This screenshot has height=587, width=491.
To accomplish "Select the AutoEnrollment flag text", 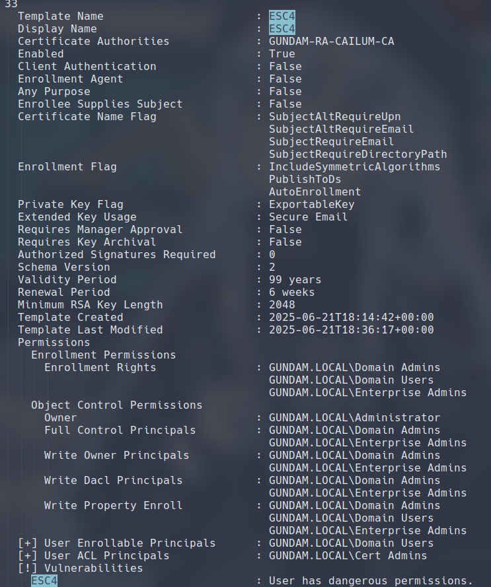I will [315, 191].
